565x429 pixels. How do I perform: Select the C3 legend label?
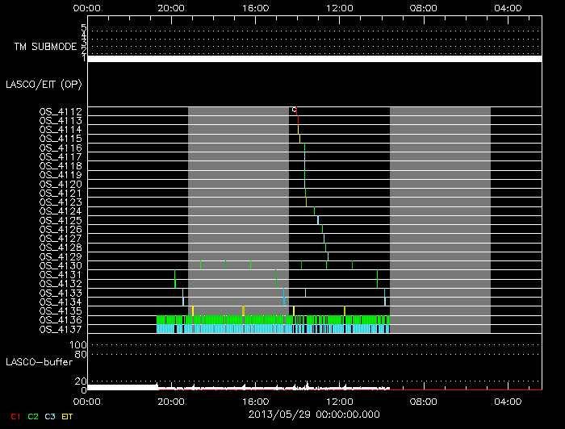(x=50, y=415)
